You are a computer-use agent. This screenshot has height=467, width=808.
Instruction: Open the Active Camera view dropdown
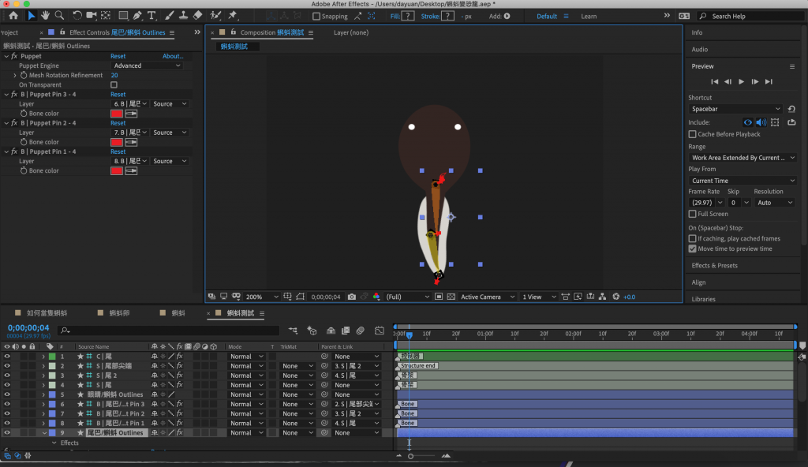tap(485, 297)
